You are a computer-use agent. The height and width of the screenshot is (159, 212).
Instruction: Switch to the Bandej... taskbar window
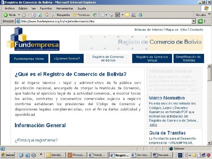click(x=56, y=155)
